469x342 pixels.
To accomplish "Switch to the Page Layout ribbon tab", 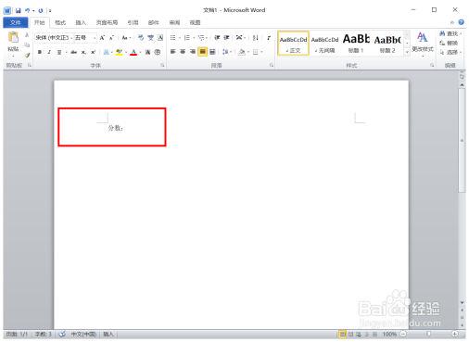I will 107,22.
